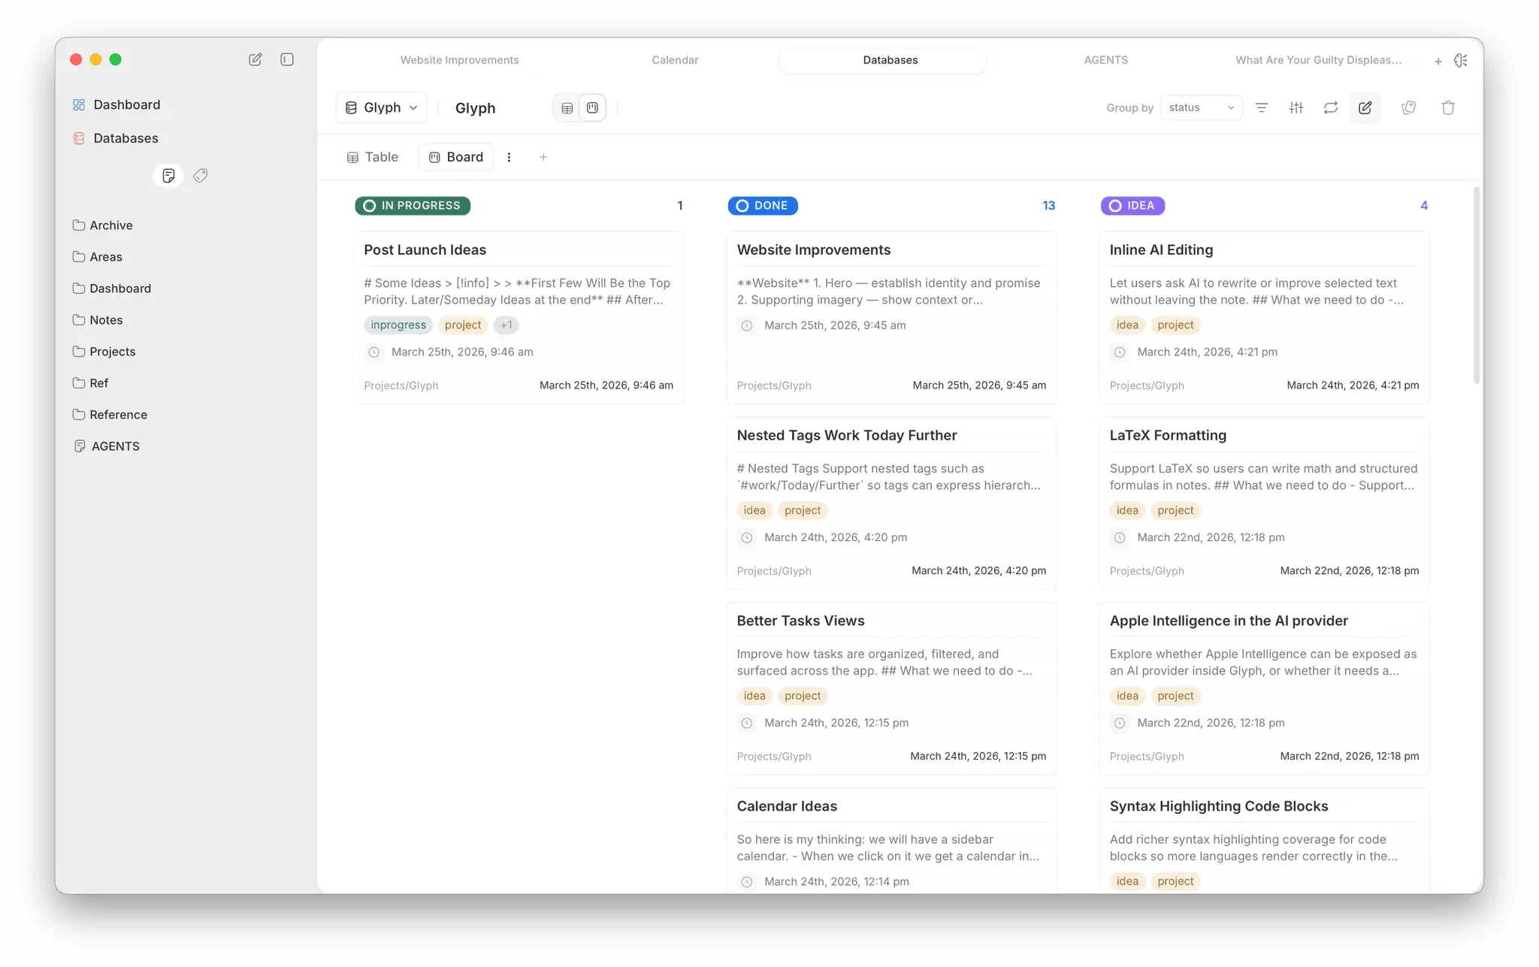Viewport: 1539px width, 967px height.
Task: Click the IN PROGRESS status badge
Action: [413, 206]
